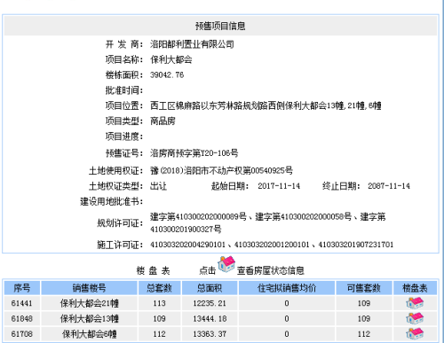Viewport: 444px width, 343px height.
Task: Click developer name 洛阳郡利置业有限公司
Action: point(192,44)
